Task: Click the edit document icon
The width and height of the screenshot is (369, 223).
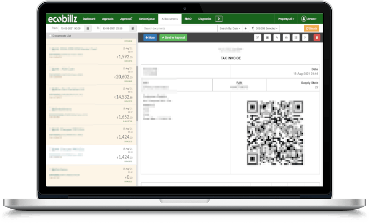Action: [x=258, y=37]
